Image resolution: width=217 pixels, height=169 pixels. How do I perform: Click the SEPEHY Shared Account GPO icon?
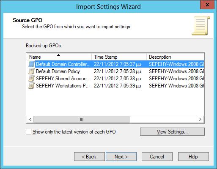(x=31, y=79)
